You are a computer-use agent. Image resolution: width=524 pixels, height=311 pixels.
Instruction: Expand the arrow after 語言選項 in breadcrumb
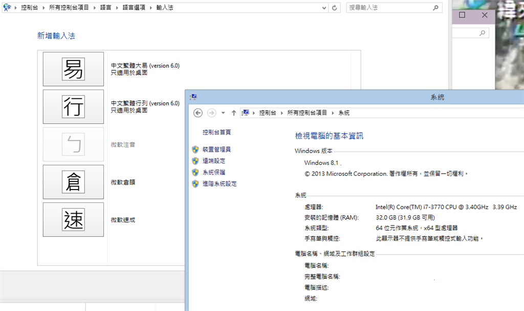point(151,8)
